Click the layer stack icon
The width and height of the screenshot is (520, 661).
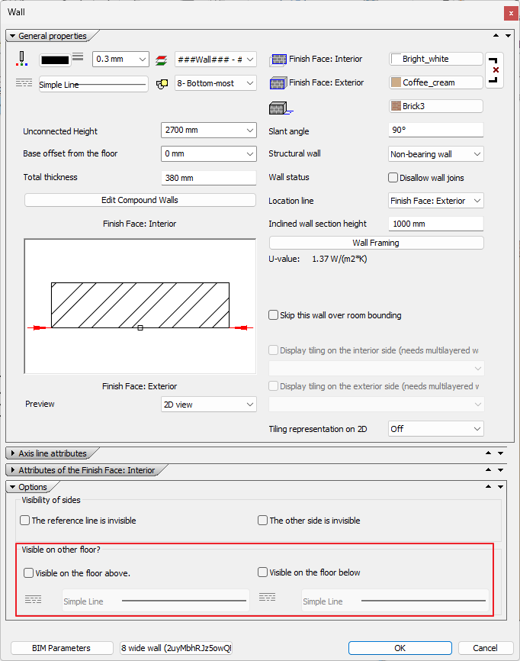(161, 59)
